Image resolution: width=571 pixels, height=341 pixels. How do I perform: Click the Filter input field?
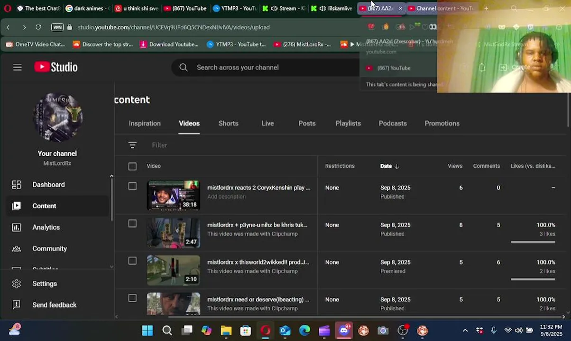click(159, 145)
